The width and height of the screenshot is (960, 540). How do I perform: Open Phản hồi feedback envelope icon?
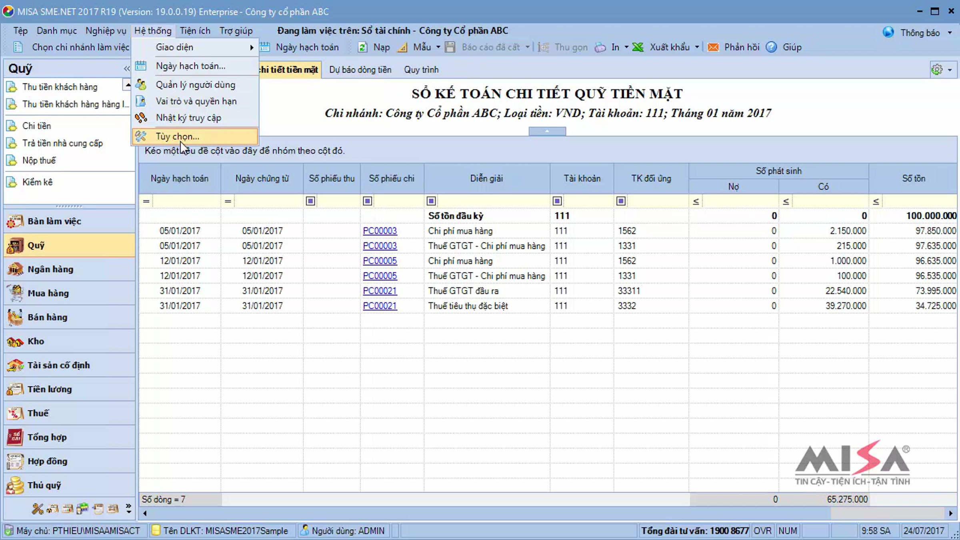coord(713,47)
